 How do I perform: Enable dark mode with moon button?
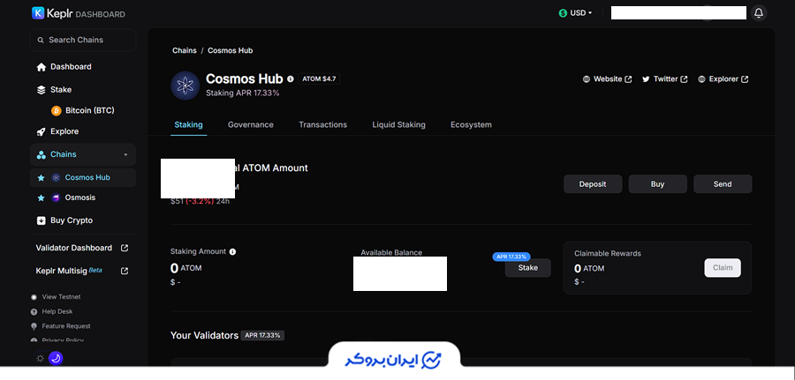(55, 358)
